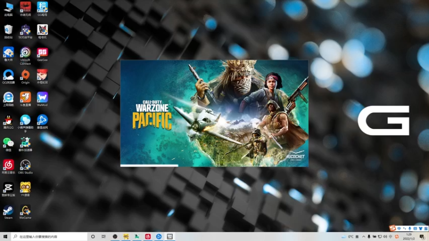This screenshot has height=241, width=429.
Task: Open the 网易云音乐 desktop shortcut
Action: point(9,167)
